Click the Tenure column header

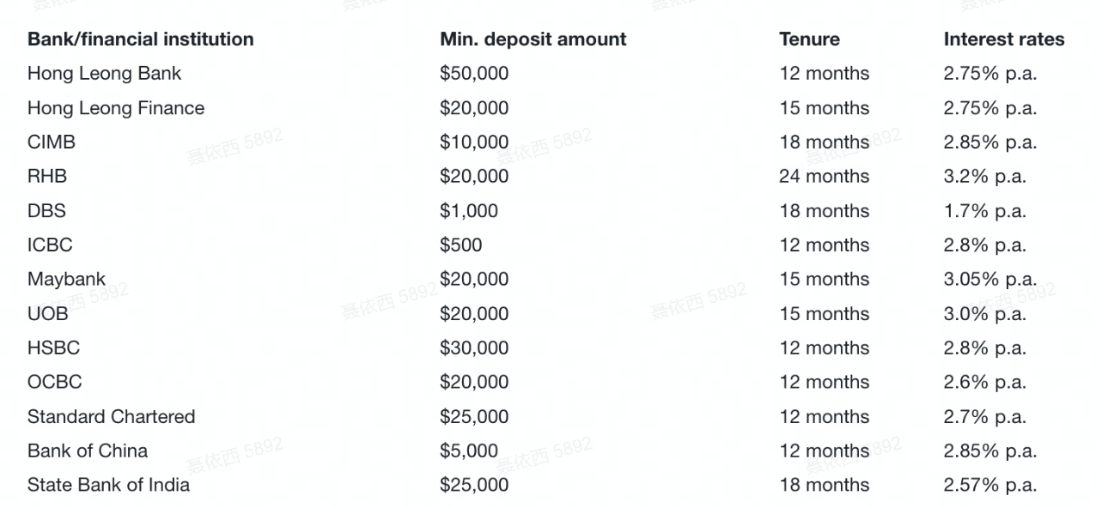tap(809, 39)
